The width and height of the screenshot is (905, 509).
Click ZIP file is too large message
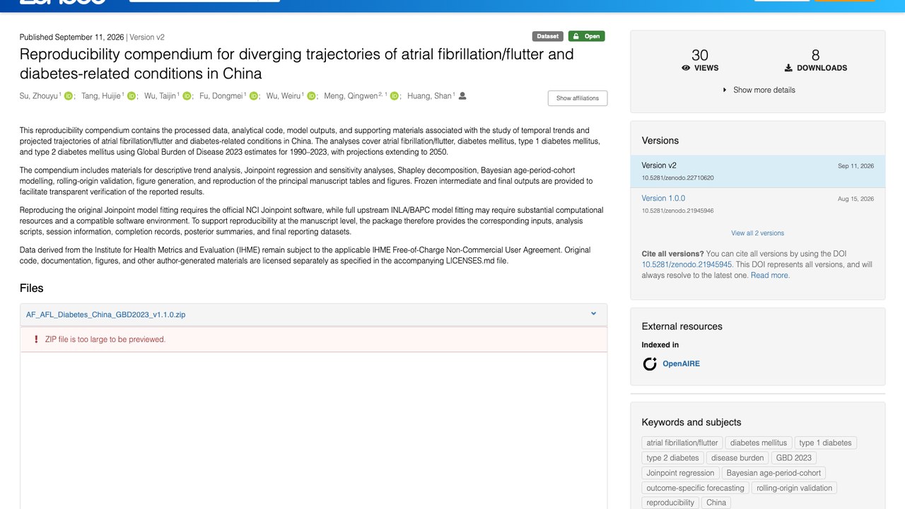click(x=105, y=339)
